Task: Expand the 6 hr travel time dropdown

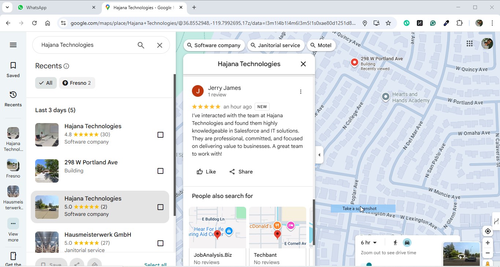Action: tap(369, 243)
